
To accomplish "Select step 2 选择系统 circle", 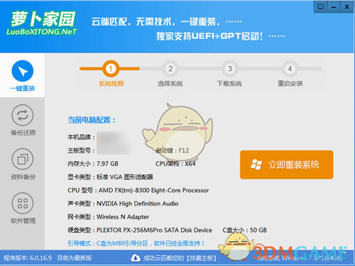I will click(170, 69).
